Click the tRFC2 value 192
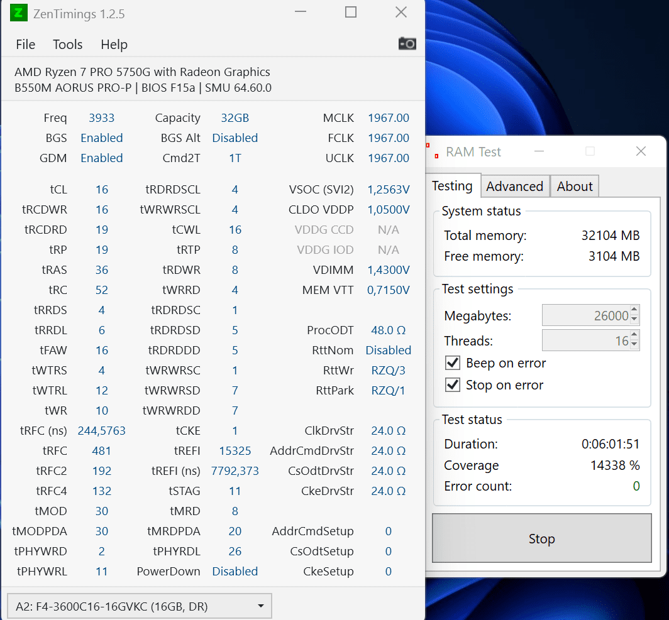Viewport: 669px width, 620px height. pyautogui.click(x=102, y=470)
